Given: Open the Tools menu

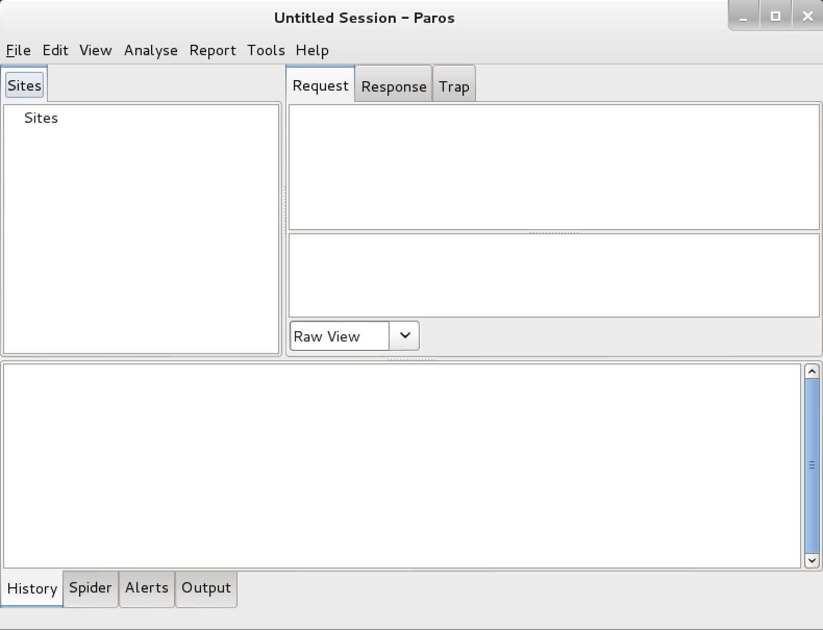Looking at the screenshot, I should (x=266, y=51).
